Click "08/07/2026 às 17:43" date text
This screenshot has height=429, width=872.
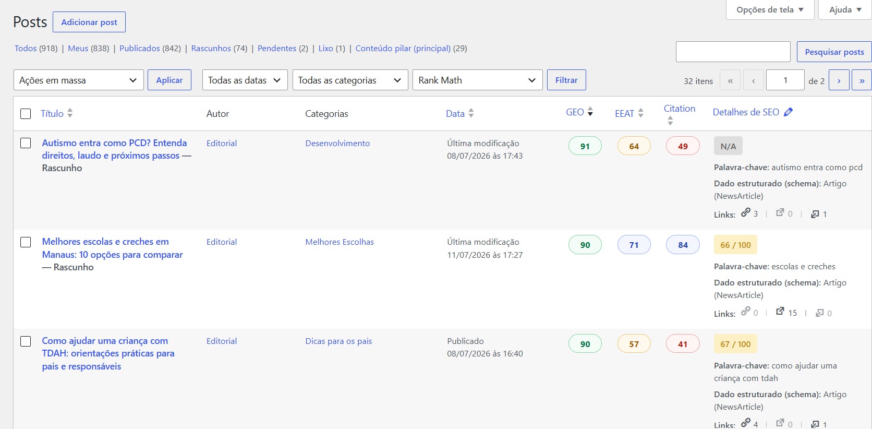point(485,156)
